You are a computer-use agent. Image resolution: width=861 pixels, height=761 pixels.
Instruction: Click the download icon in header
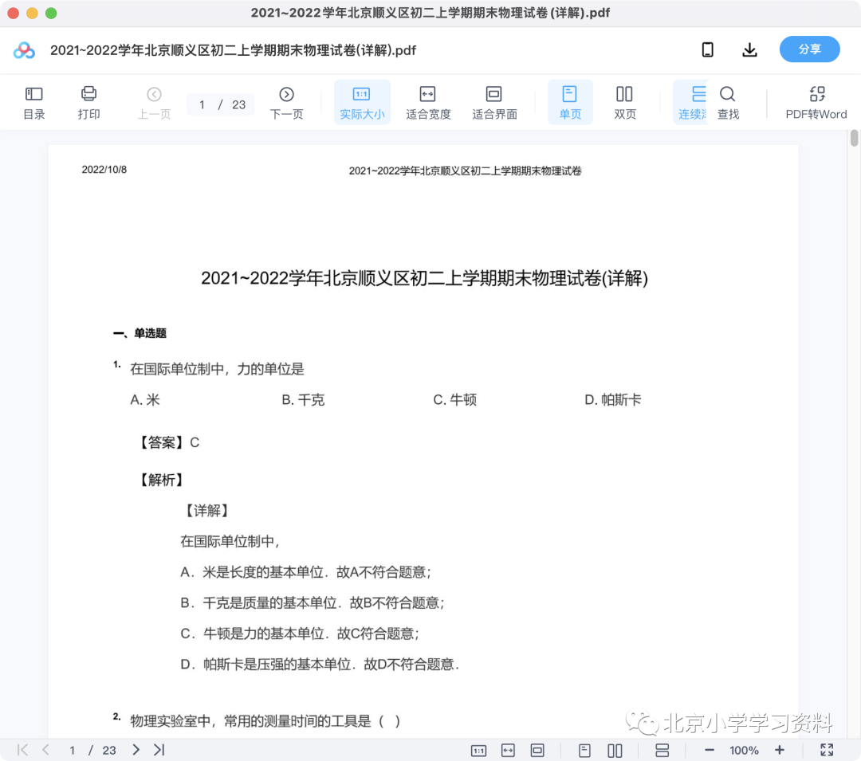(x=749, y=50)
